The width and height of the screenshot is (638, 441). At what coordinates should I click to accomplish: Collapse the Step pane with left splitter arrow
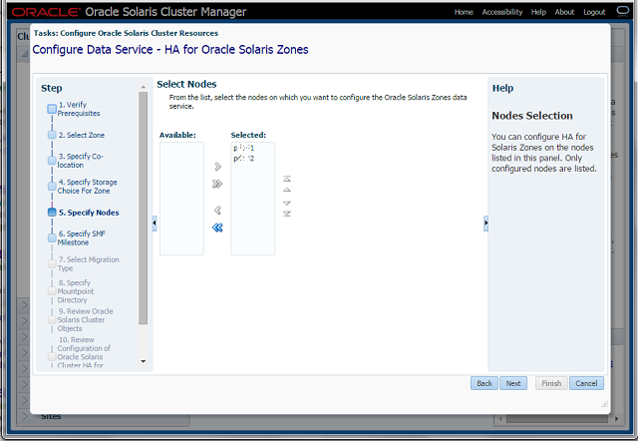pos(155,223)
